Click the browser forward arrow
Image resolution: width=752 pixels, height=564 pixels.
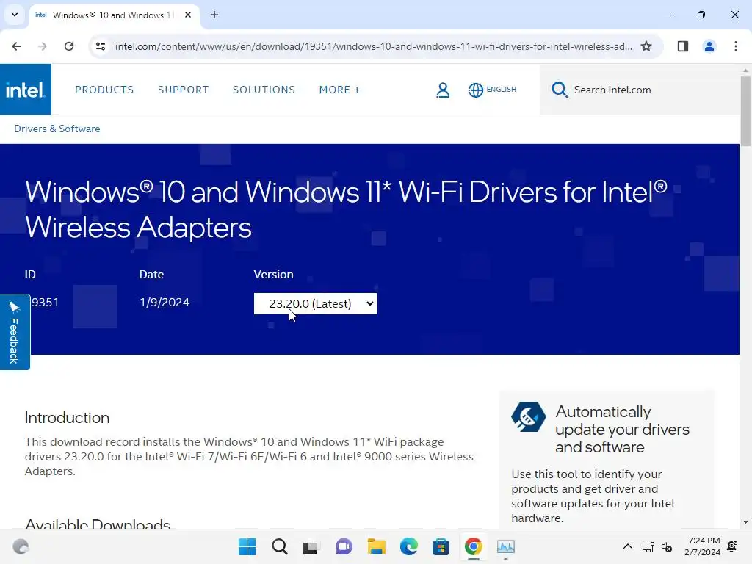43,46
